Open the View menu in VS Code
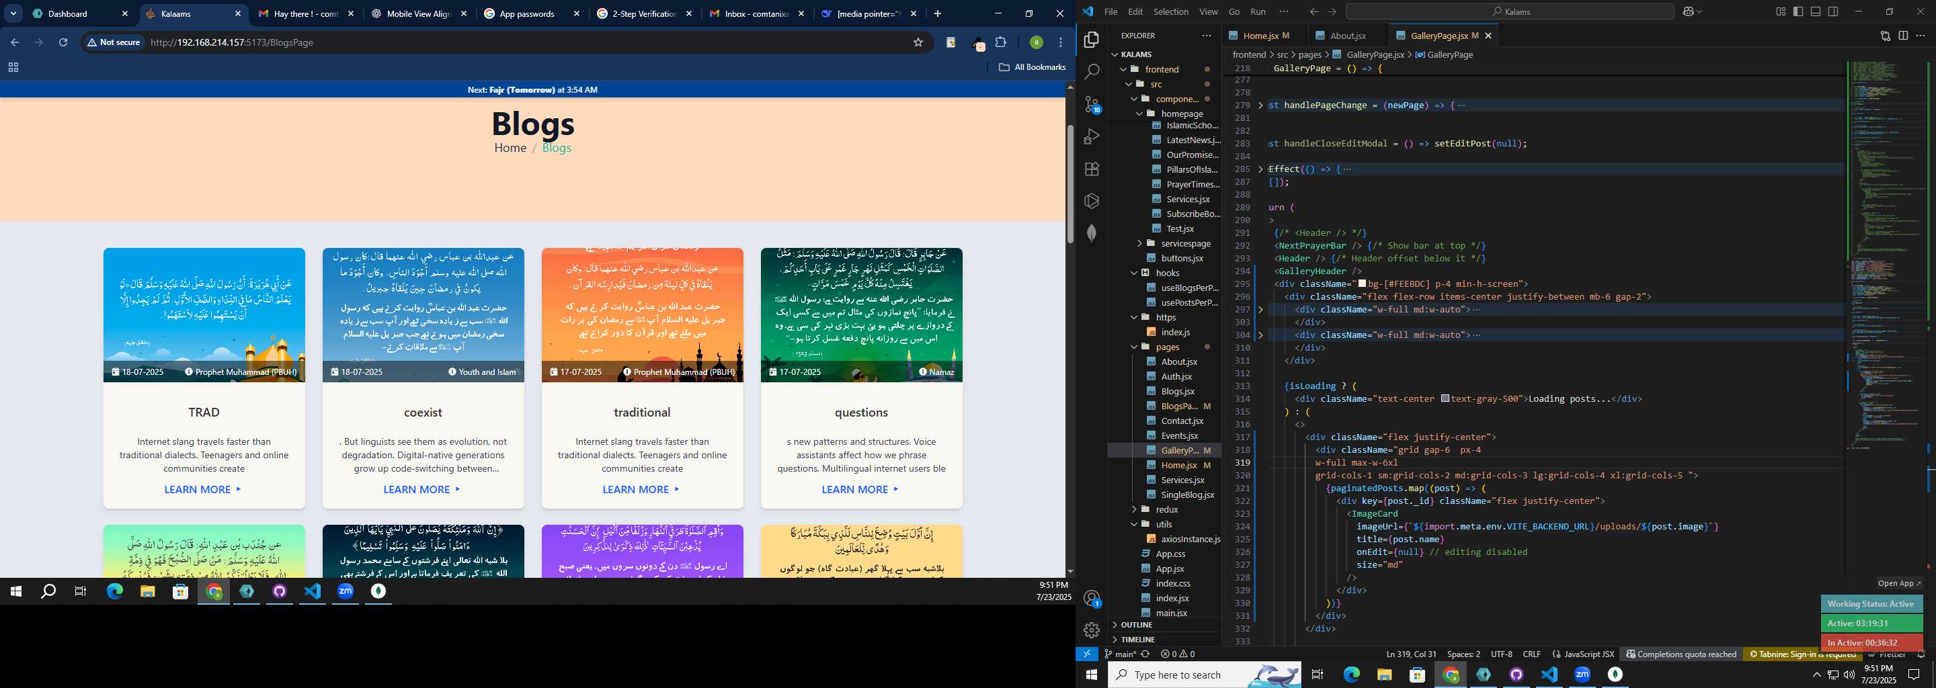 pyautogui.click(x=1209, y=11)
